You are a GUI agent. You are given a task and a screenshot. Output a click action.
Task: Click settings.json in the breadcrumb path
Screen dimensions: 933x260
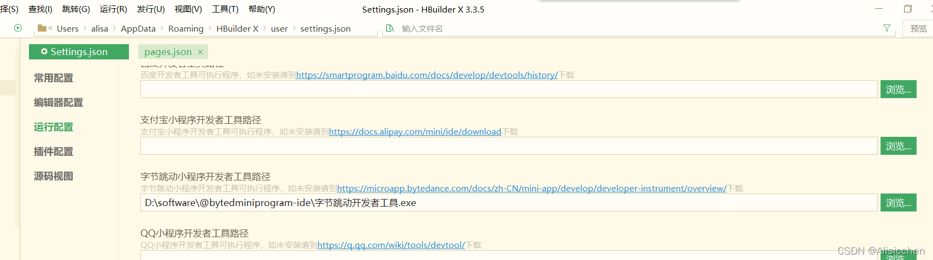[x=326, y=28]
